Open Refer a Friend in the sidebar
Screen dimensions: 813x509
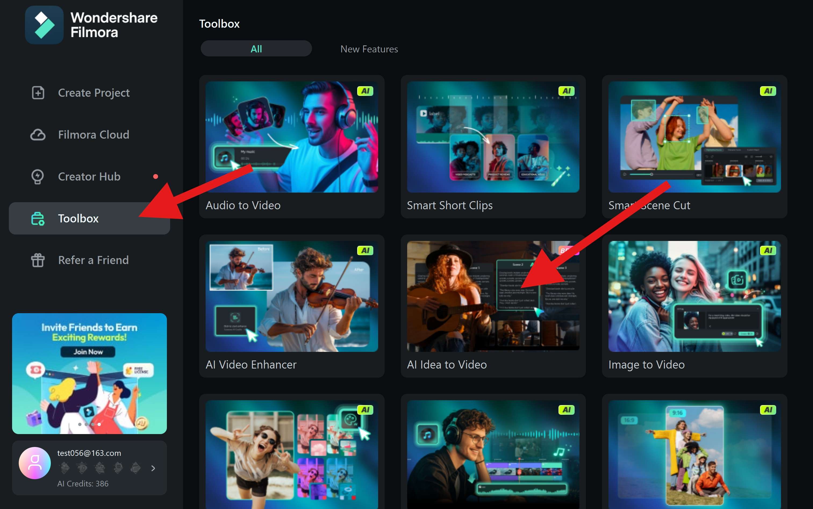pyautogui.click(x=89, y=260)
